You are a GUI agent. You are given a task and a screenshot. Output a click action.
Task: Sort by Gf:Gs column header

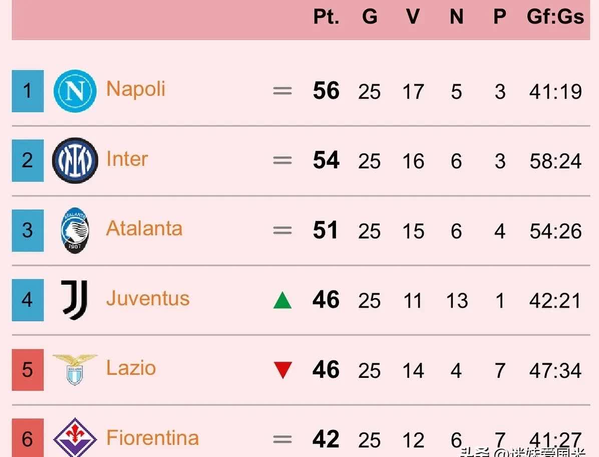point(555,17)
